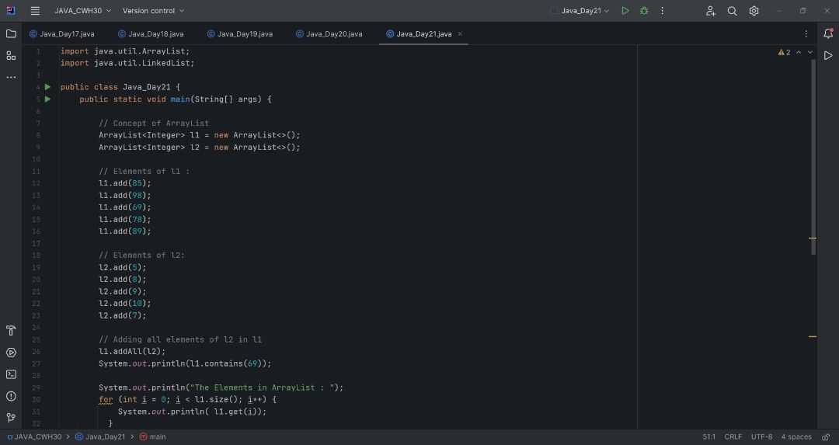Image resolution: width=839 pixels, height=445 pixels.
Task: Switch to Java_Day20.java tab
Action: (x=329, y=33)
